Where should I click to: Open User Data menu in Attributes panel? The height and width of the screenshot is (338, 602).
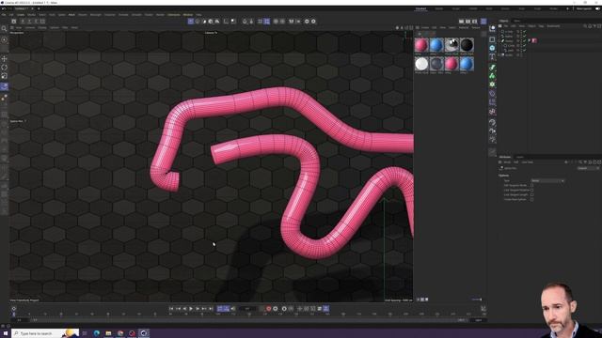[527, 162]
